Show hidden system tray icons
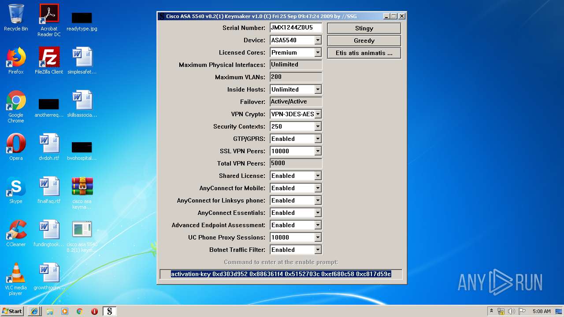Screen dimensions: 564x317 tap(492, 311)
